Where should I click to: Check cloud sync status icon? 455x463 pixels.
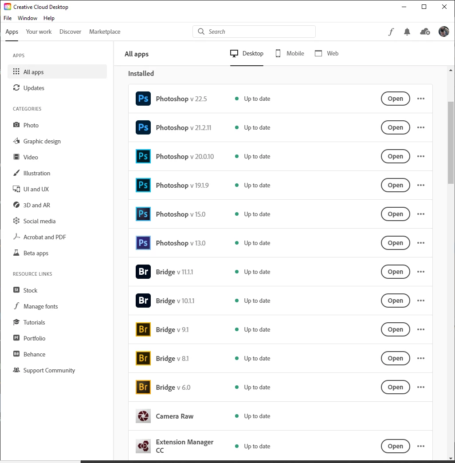point(425,32)
